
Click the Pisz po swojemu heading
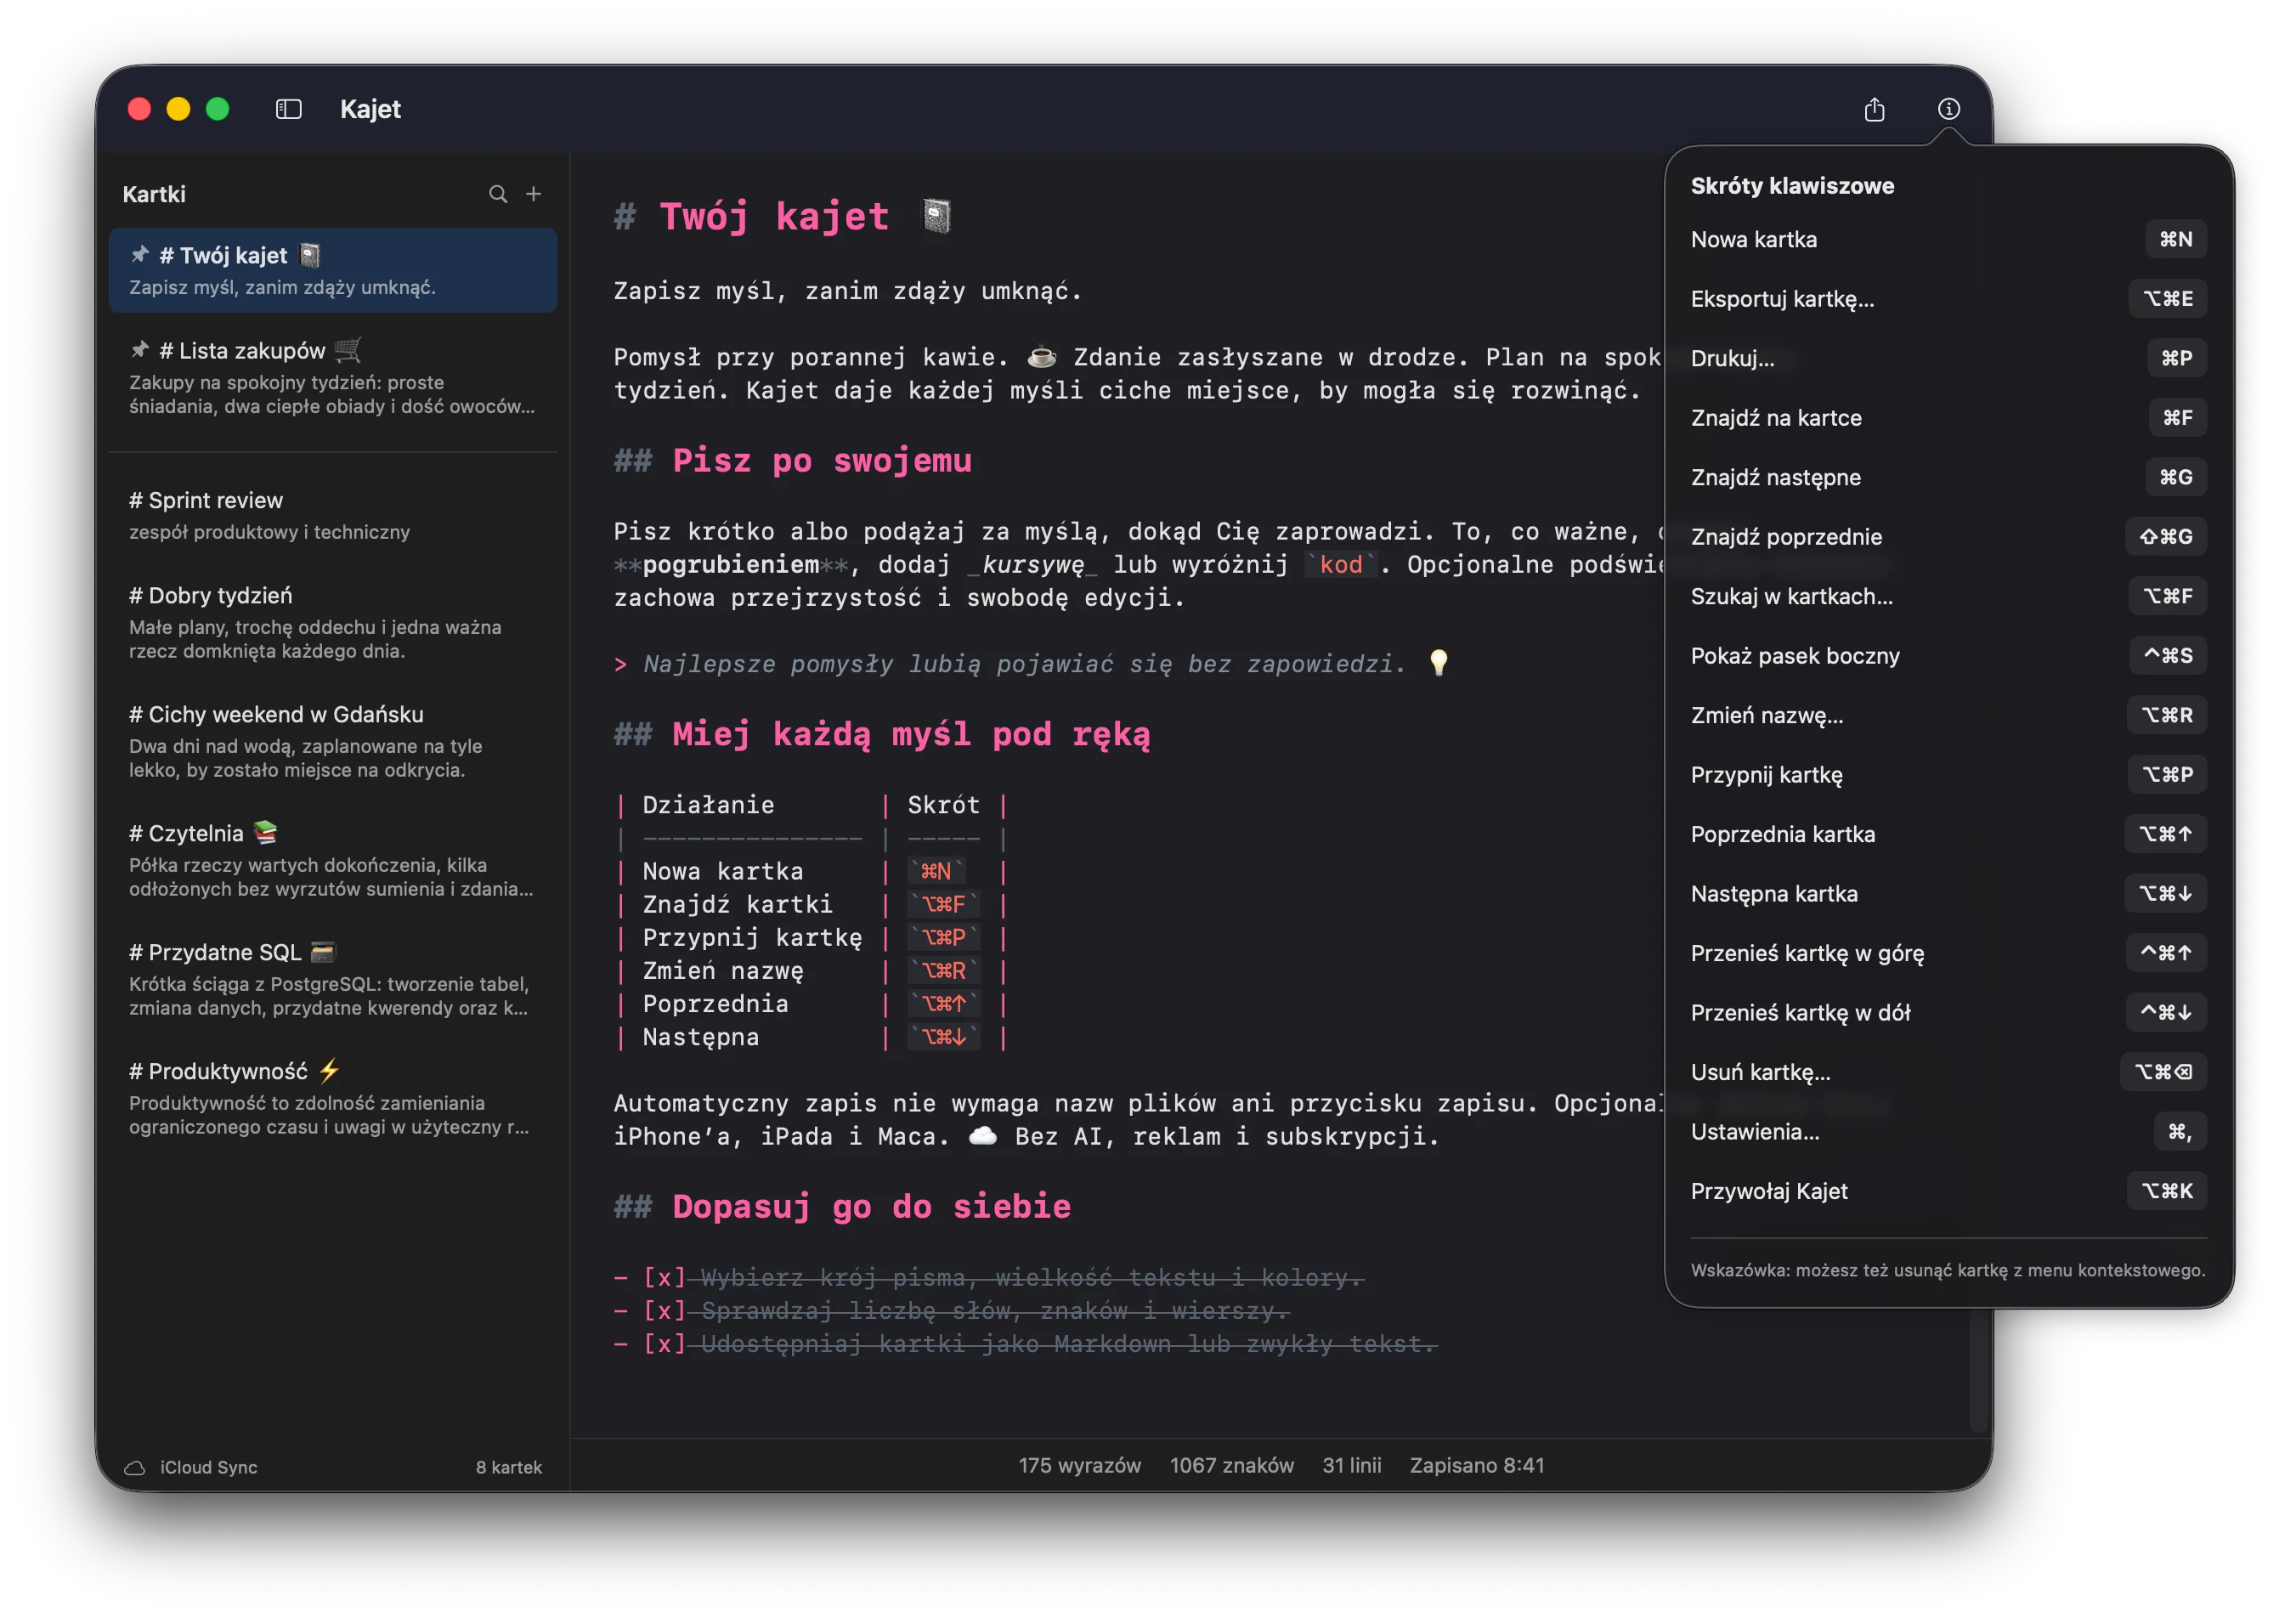click(x=822, y=460)
